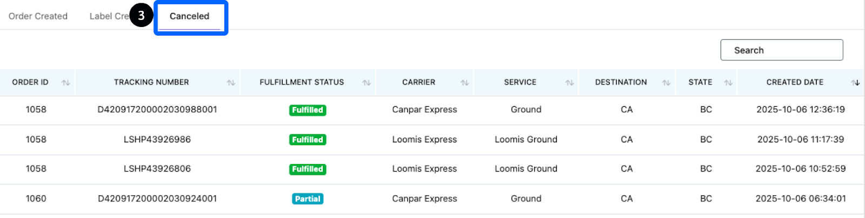Sort table by Fulfillment Status icon
865x218 pixels.
coord(367,83)
